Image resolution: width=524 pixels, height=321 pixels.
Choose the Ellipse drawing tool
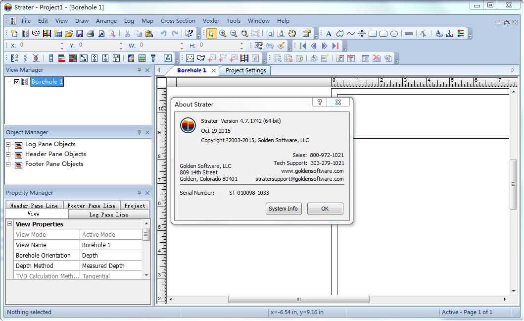394,34
